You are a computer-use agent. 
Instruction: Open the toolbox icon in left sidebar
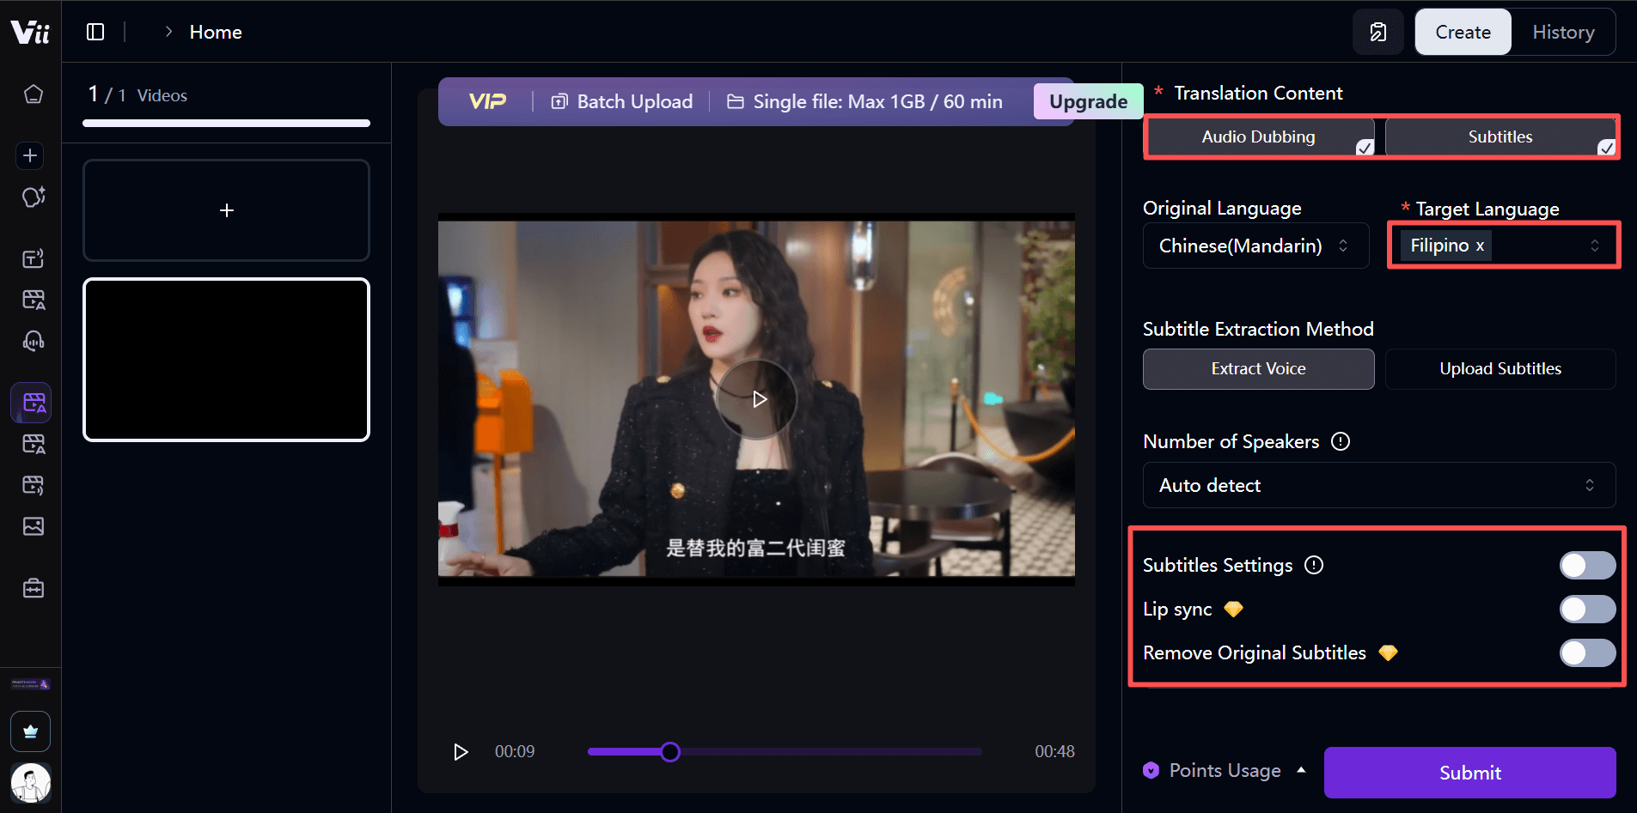tap(33, 588)
